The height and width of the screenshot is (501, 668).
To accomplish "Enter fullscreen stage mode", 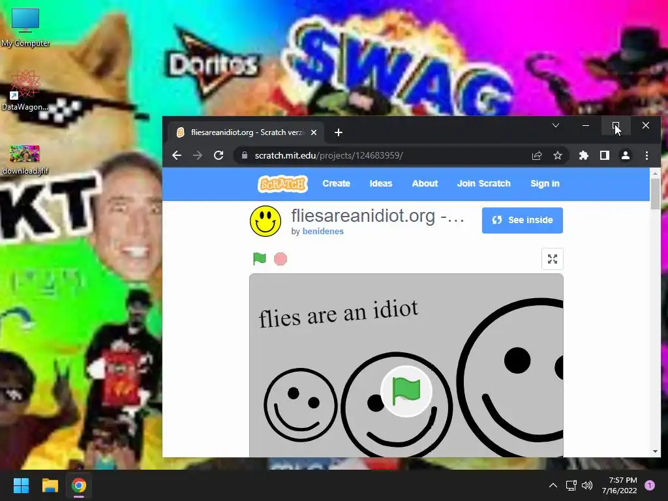I will tap(552, 259).
